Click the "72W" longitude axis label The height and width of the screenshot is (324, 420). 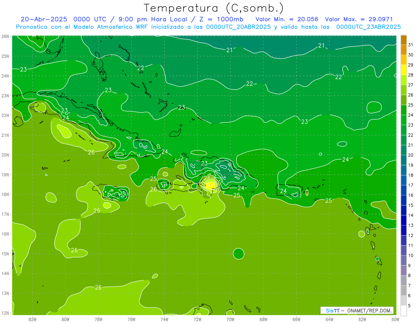tap(197, 319)
